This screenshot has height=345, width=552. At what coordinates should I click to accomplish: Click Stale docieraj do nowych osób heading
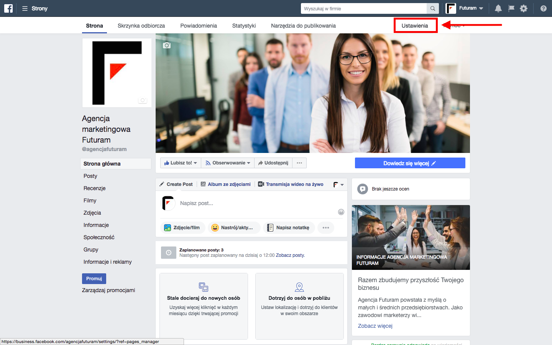(204, 298)
